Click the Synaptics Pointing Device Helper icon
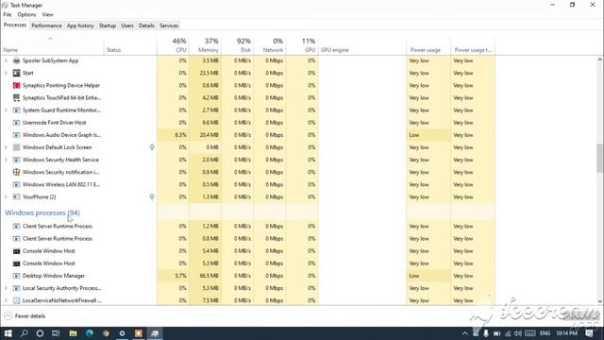Viewport: 604px width, 340px height. pyautogui.click(x=16, y=85)
